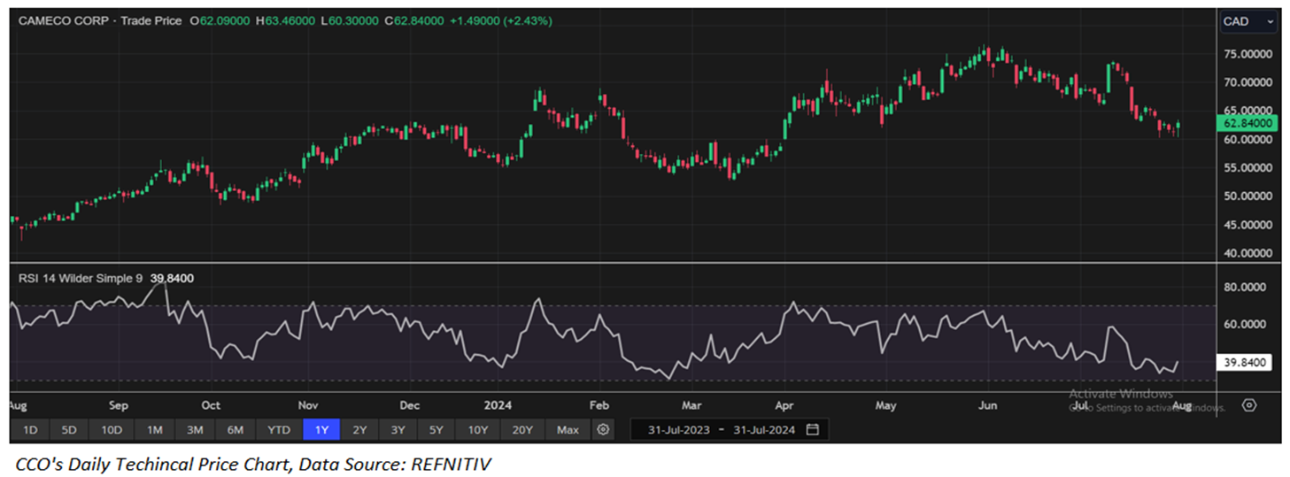Click the 31-Jul-2024 end date field
The width and height of the screenshot is (1290, 477).
tap(765, 430)
